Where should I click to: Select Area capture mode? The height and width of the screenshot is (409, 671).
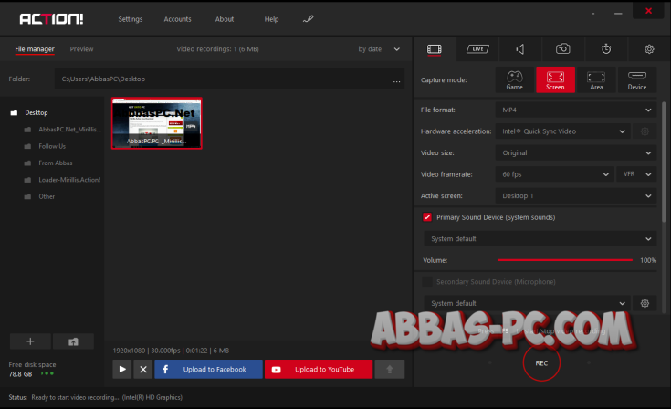(x=596, y=80)
